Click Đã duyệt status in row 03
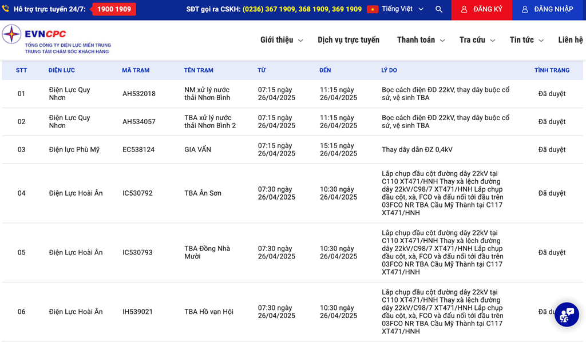The width and height of the screenshot is (586, 342). 552,150
